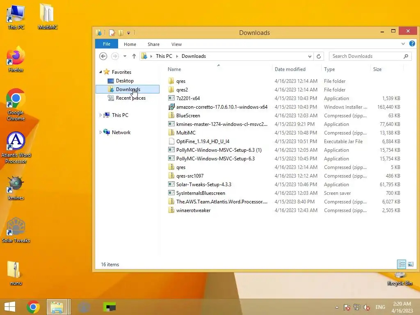Viewport: 420px width, 315px height.
Task: Click ENG language indicator
Action: click(380, 307)
